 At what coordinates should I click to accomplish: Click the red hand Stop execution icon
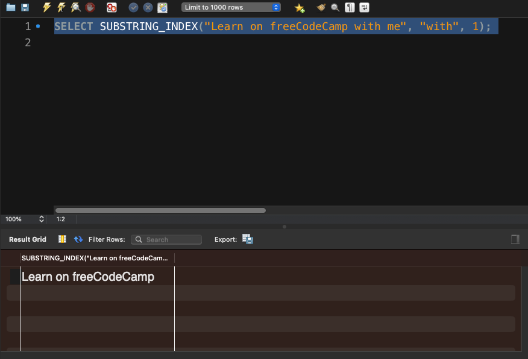(x=90, y=8)
